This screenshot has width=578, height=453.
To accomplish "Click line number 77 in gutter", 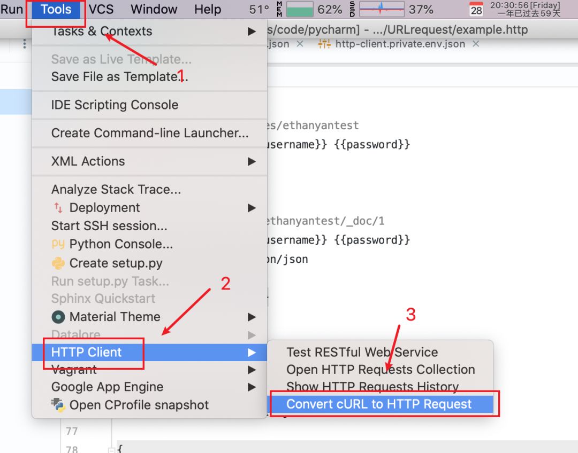I will [x=72, y=431].
